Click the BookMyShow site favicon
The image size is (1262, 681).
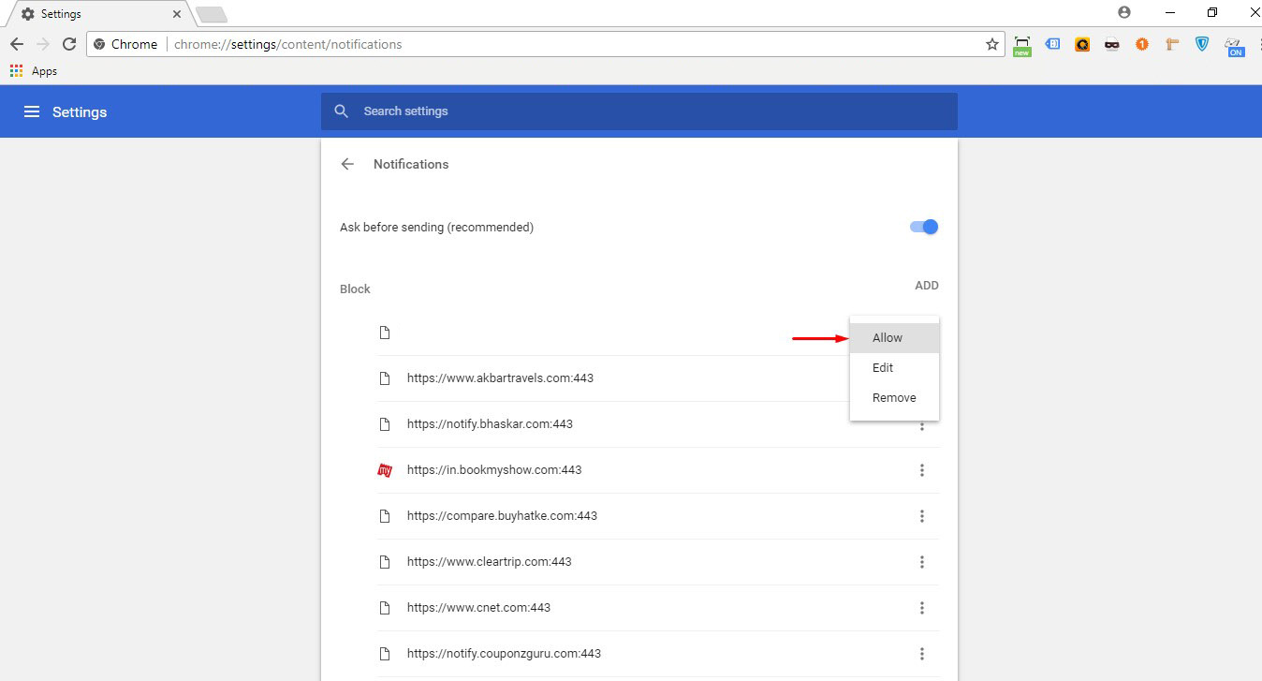click(x=385, y=469)
